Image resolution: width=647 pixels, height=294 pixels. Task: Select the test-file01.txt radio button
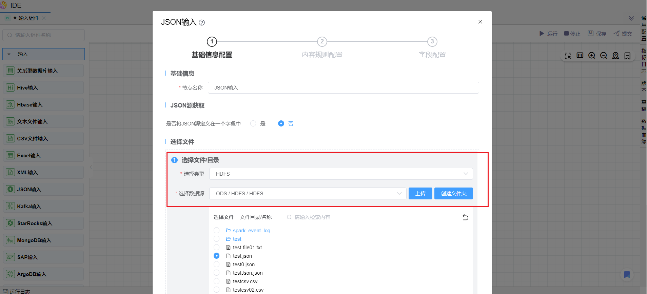216,248
